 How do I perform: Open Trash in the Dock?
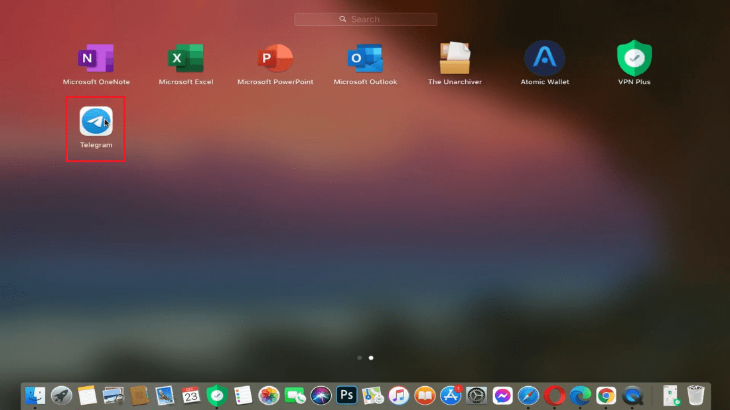pos(696,395)
